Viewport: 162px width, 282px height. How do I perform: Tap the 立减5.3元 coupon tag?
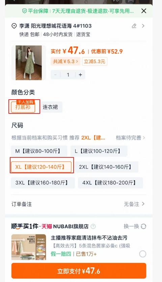[94, 61]
